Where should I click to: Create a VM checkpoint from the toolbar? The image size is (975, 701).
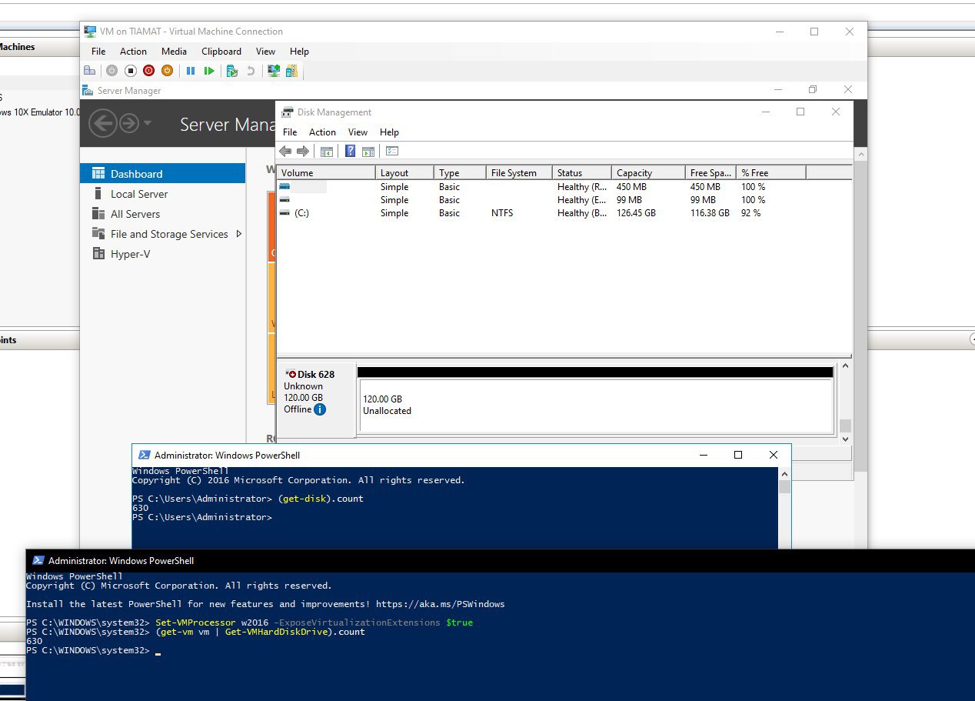point(232,71)
